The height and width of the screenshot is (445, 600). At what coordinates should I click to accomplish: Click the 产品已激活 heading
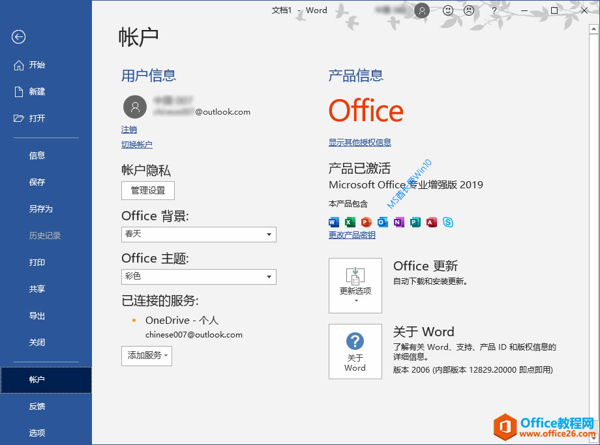(360, 169)
